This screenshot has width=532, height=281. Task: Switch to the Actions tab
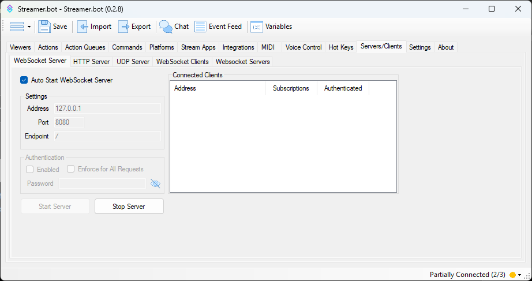point(48,47)
